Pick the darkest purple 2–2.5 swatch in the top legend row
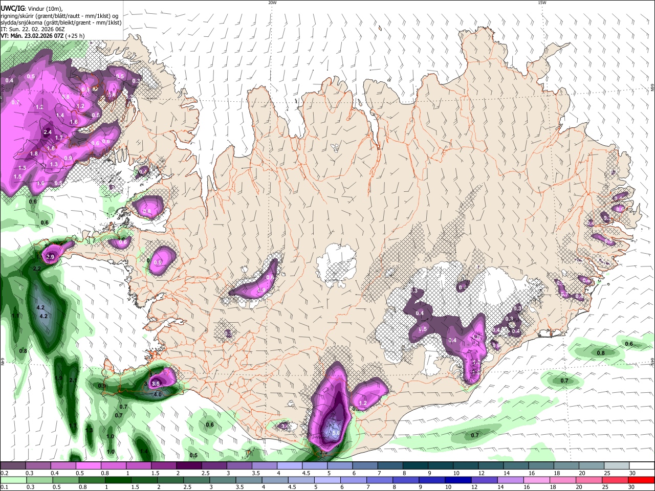 [189, 466]
